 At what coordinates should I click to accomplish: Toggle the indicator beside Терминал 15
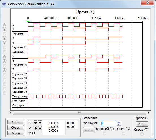point(5,89)
